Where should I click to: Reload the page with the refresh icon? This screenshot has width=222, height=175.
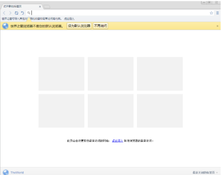tap(16, 13)
